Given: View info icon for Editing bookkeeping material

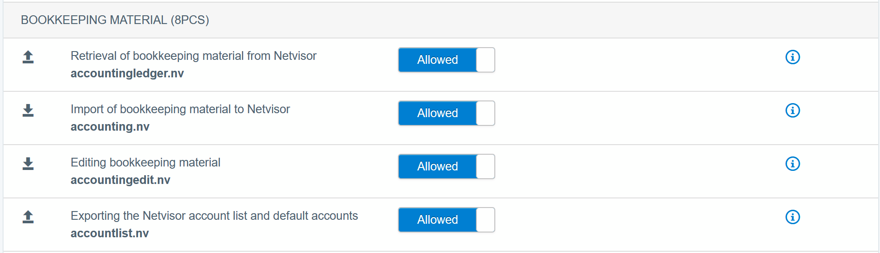Looking at the screenshot, I should [792, 164].
